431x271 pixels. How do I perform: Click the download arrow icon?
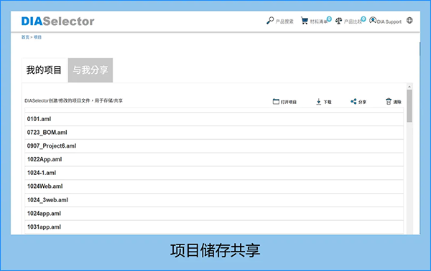coord(318,102)
